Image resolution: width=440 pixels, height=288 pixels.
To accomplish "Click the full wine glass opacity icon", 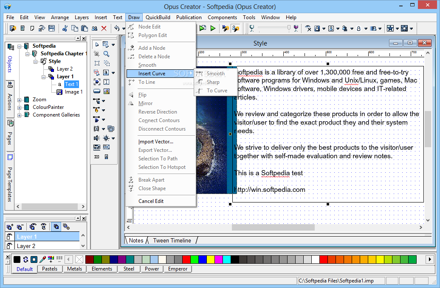I will [x=296, y=28].
